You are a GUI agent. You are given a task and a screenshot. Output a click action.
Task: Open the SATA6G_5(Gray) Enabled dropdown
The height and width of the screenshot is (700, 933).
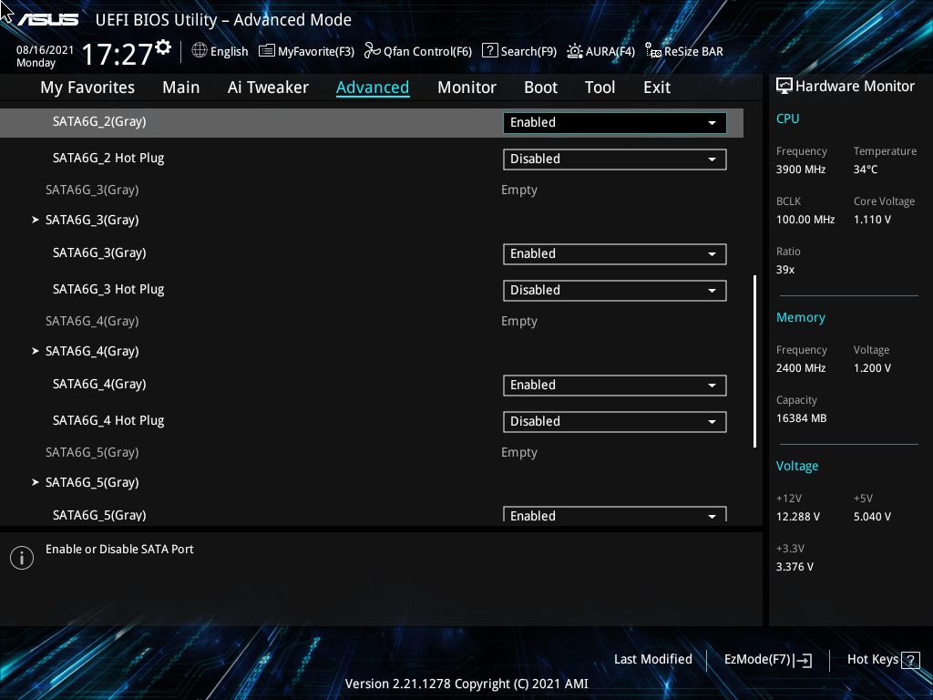pyautogui.click(x=615, y=514)
